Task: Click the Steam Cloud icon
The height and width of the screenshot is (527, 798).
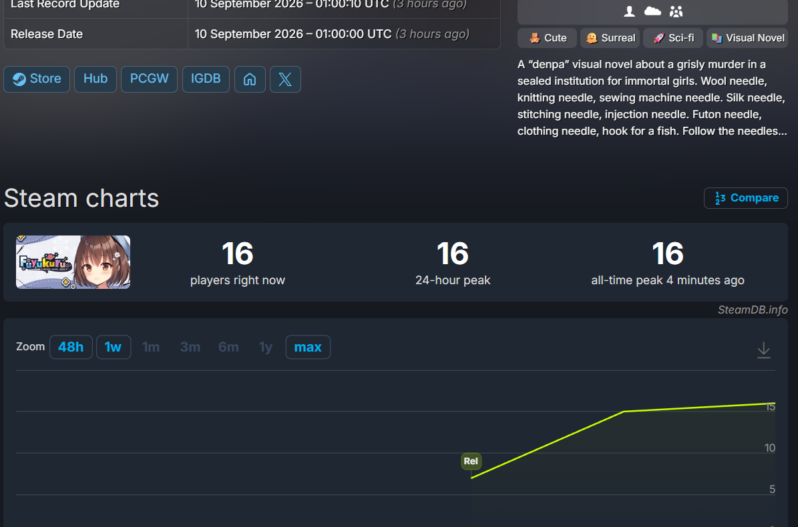Action: click(x=652, y=11)
